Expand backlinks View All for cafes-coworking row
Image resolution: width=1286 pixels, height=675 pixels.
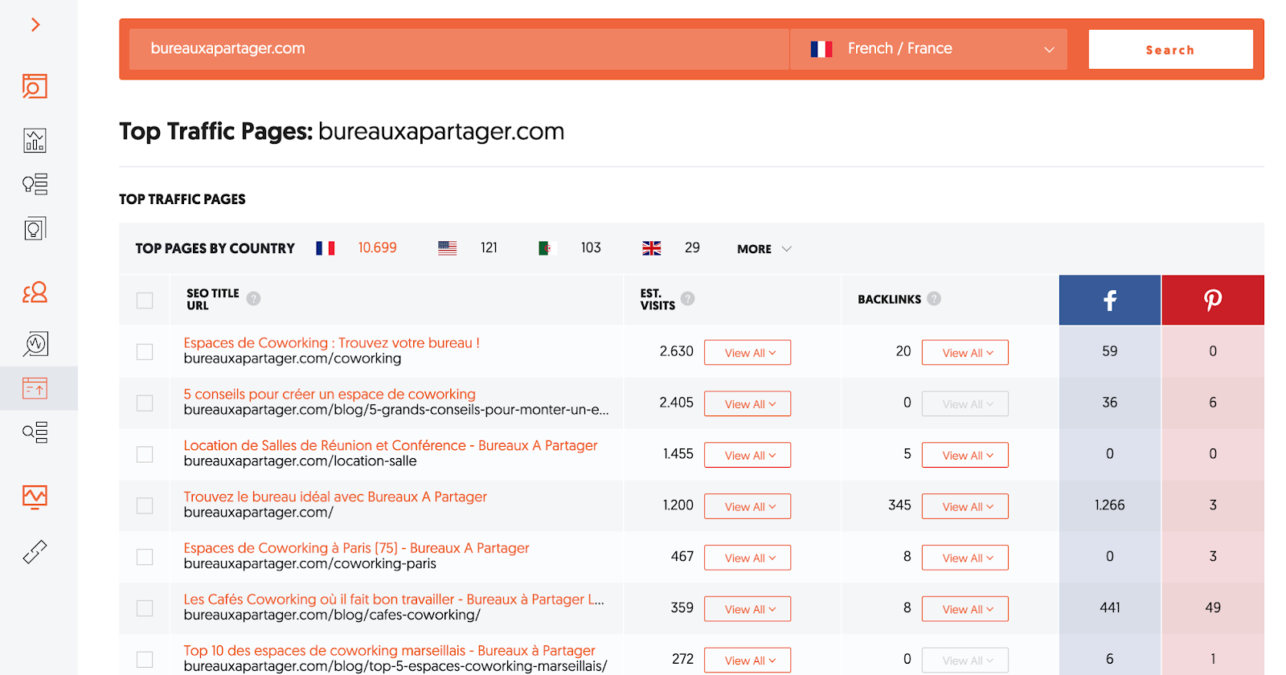[x=965, y=609]
